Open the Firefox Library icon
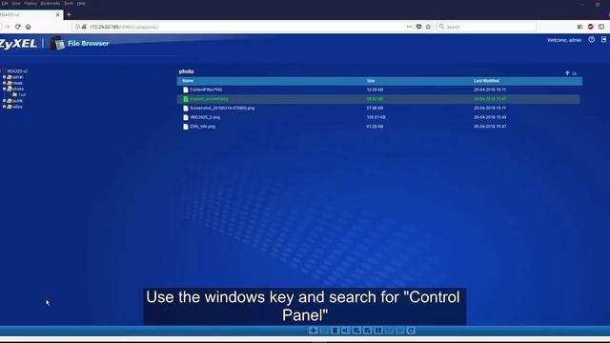Viewport: 610px width, 343px height. click(x=580, y=27)
